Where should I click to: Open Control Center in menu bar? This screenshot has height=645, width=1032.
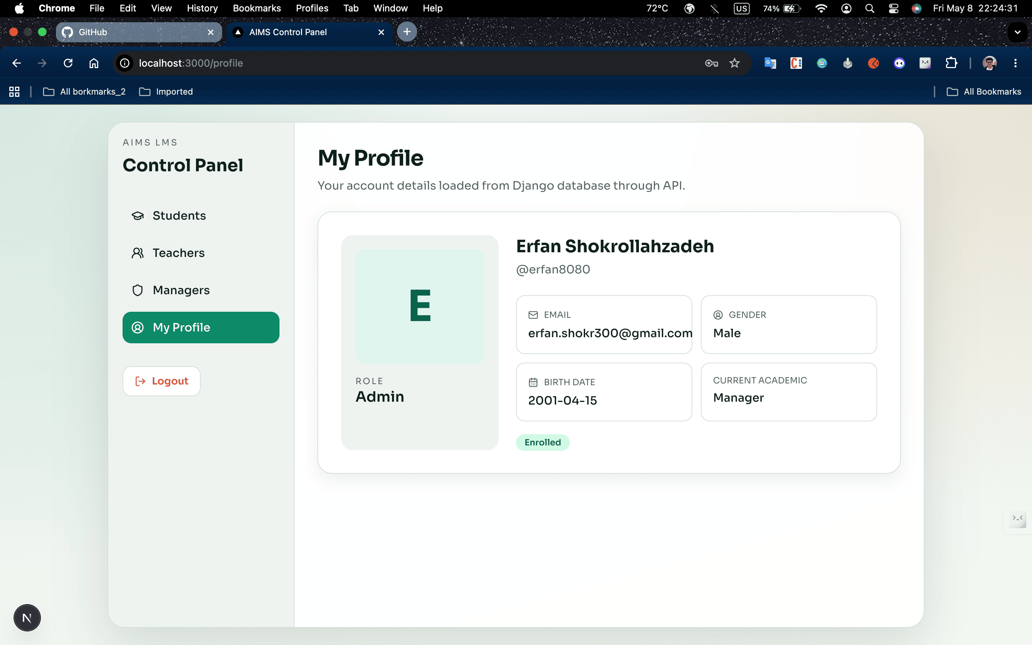pos(893,8)
